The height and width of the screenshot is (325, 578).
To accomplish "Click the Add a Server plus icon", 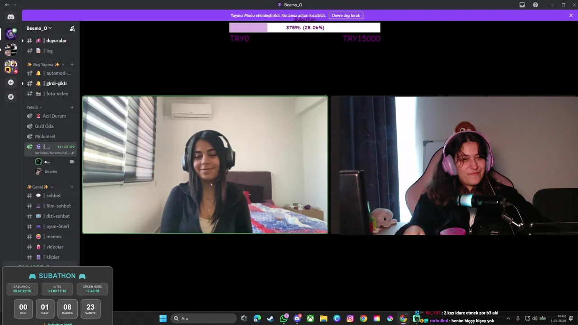I will (x=11, y=83).
